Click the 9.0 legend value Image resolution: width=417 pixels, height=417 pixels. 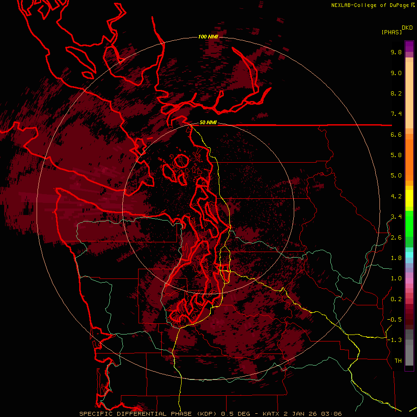point(396,73)
